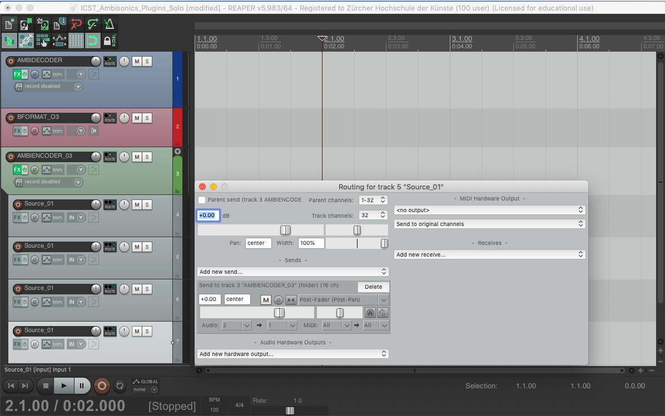The height and width of the screenshot is (416, 665).
Task: Delete the send to track 3
Action: [x=373, y=287]
